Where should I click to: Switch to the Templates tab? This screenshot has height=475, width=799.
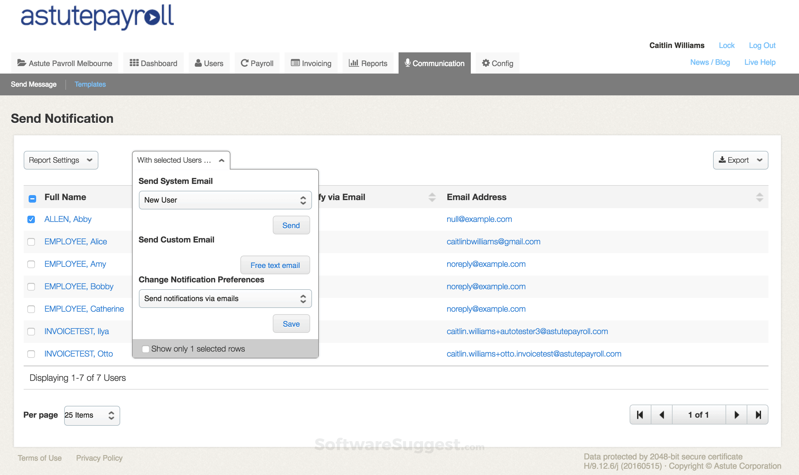point(90,84)
